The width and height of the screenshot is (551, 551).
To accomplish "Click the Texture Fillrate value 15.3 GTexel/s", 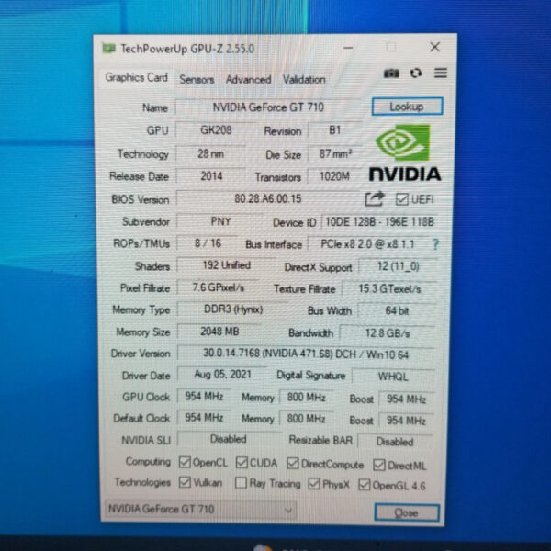I will pyautogui.click(x=389, y=289).
